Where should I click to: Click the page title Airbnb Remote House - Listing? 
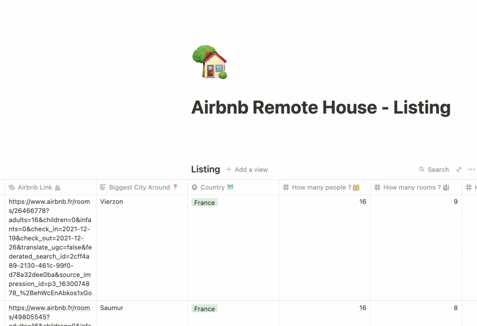(x=320, y=108)
